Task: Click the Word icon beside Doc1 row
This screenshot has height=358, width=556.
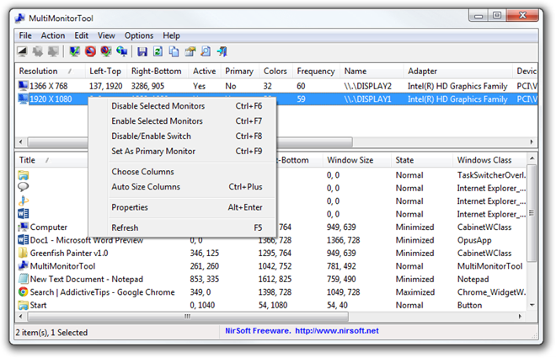Action: (x=23, y=240)
